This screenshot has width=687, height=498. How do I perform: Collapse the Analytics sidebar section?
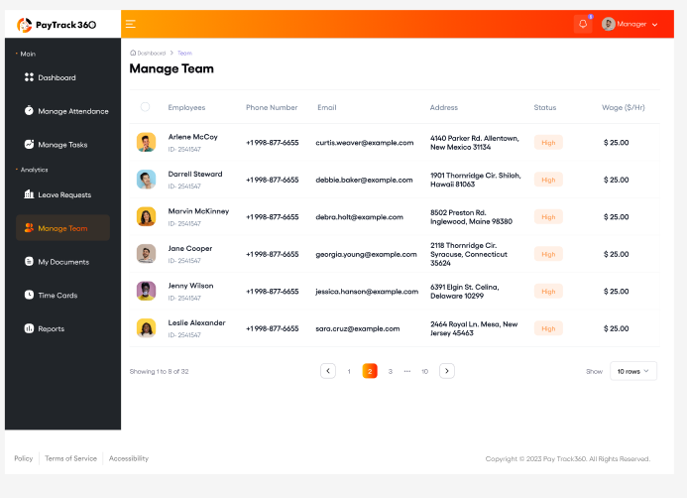[34, 170]
